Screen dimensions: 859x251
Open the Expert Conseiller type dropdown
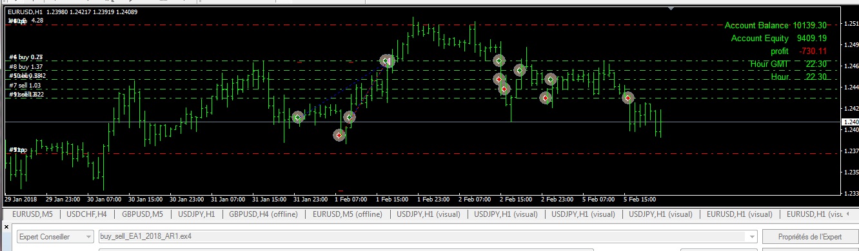tap(54, 236)
